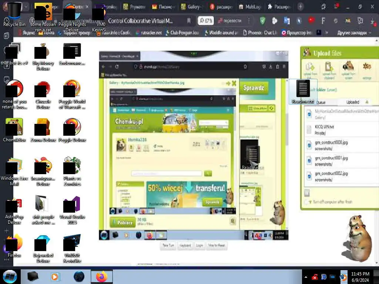This screenshot has height=284, width=379.
Task: Launch ChomikBox from the desktop
Action: [14, 130]
